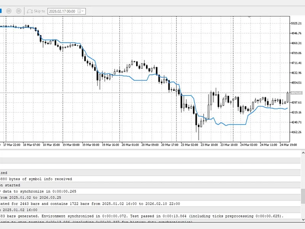
Task: Click the Skip to curved arrow icon
Action: point(30,11)
